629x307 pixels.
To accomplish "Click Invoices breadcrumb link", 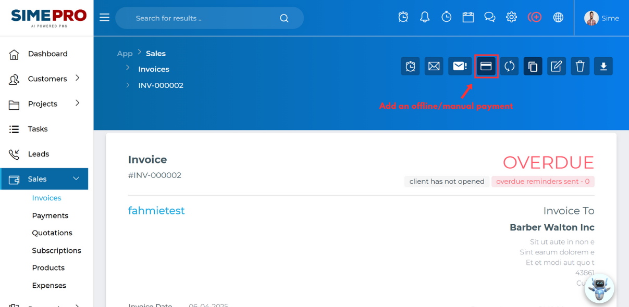I will coord(154,69).
